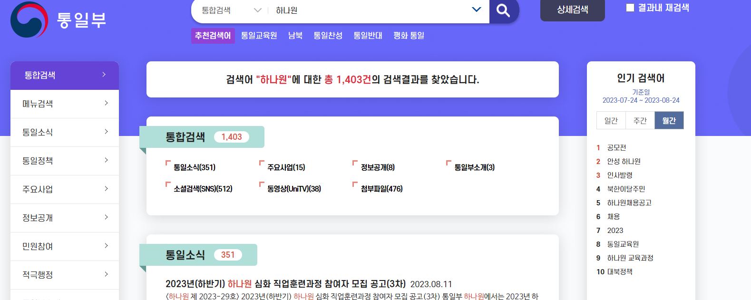Click recommended keyword 남북
Image resolution: width=751 pixels, height=300 pixels.
(x=295, y=36)
